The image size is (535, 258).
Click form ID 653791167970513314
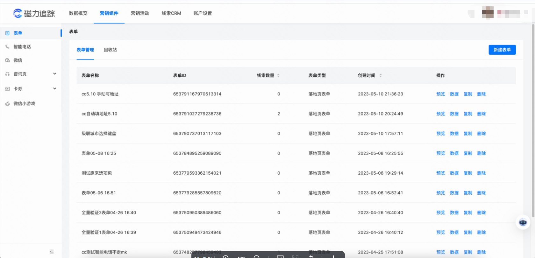(197, 94)
